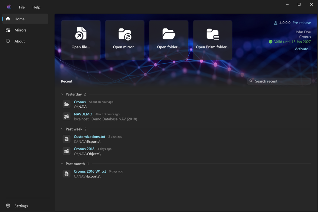
Task: Focus the Search recent field
Action: 279,81
